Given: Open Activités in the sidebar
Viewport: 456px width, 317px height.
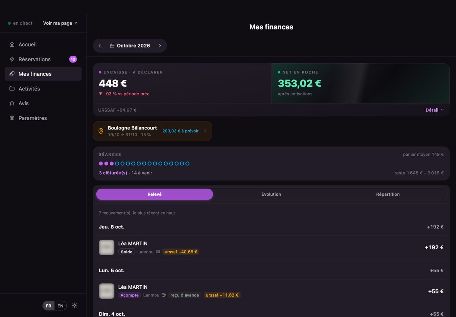Looking at the screenshot, I should tap(43, 89).
